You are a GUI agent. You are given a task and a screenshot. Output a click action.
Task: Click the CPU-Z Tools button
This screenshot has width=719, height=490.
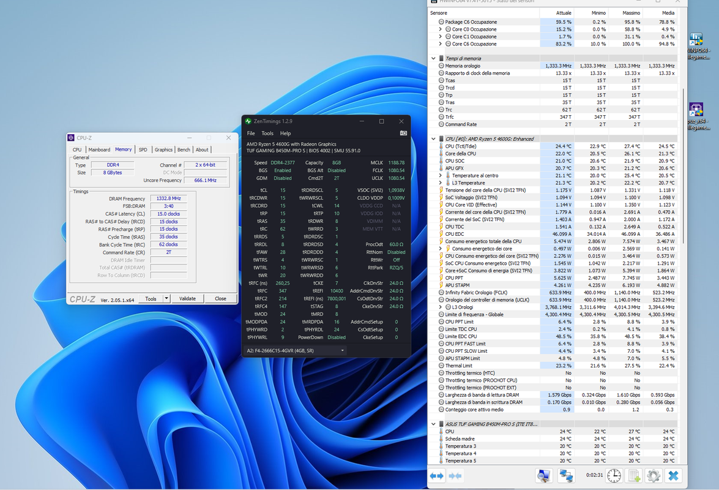click(151, 298)
